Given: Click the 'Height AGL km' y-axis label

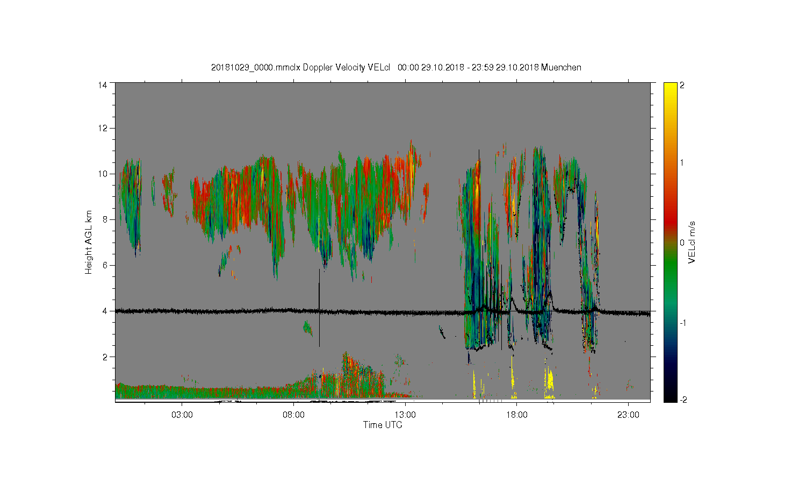Looking at the screenshot, I should (x=89, y=243).
